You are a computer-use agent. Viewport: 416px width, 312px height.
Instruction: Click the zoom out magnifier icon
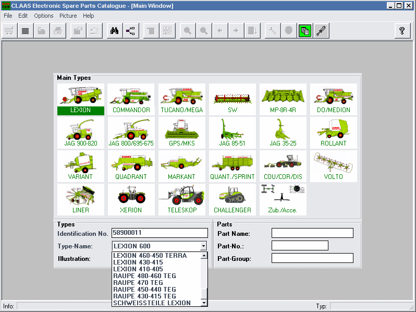204,31
